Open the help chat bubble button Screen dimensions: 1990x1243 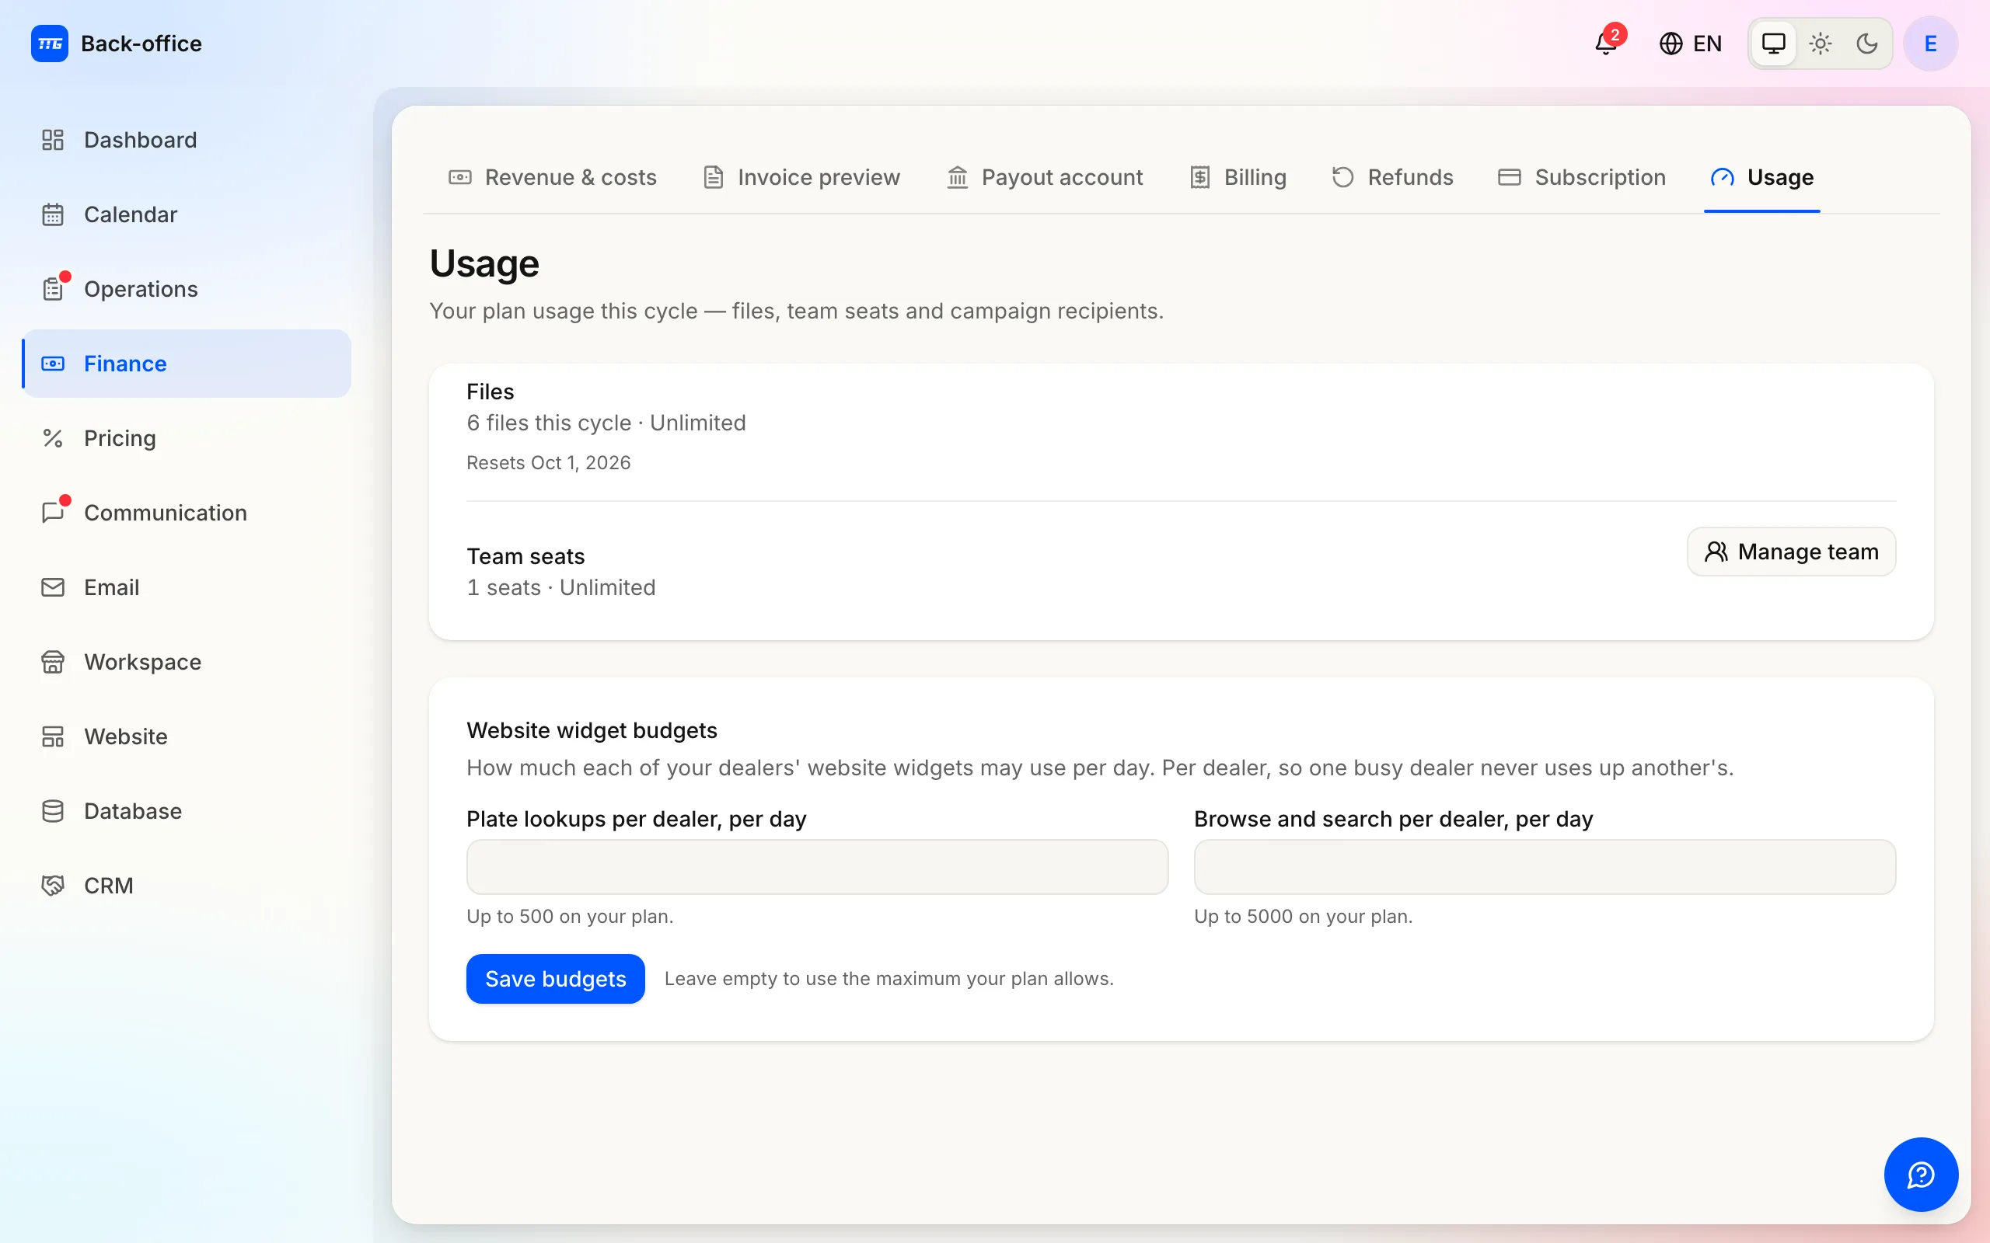pyautogui.click(x=1921, y=1174)
